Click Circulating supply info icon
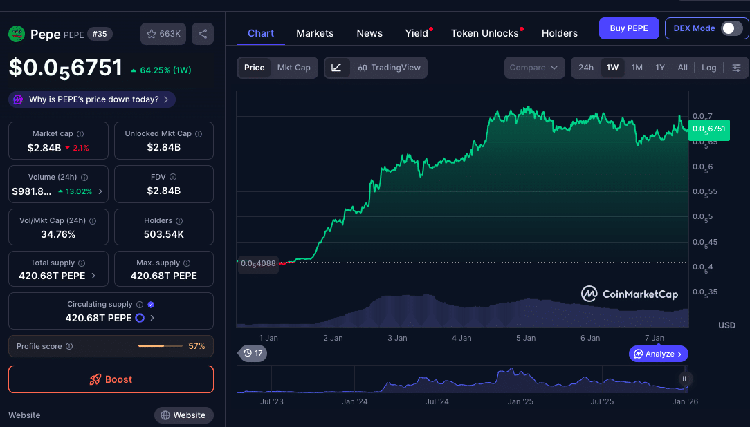The image size is (750, 427). click(140, 305)
